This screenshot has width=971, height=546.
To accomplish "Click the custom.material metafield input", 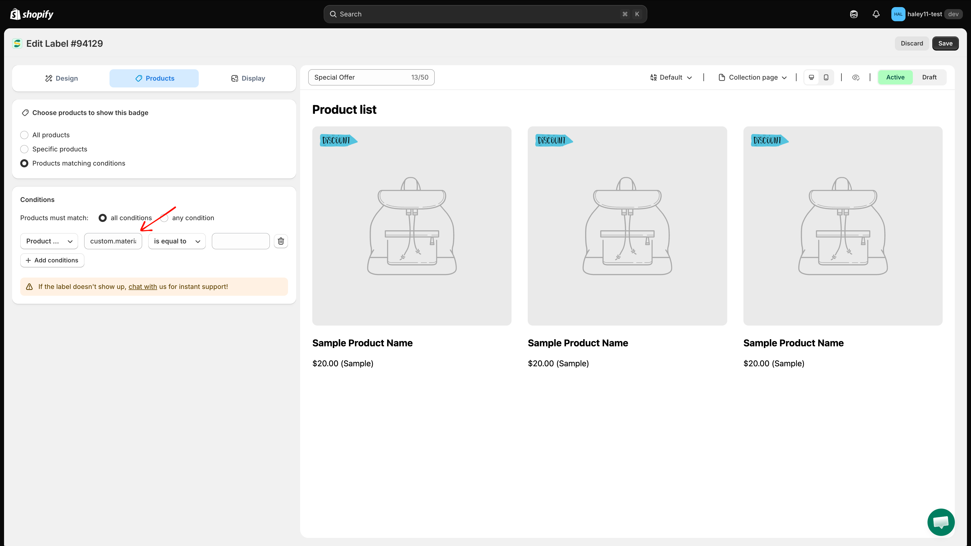I will click(113, 241).
